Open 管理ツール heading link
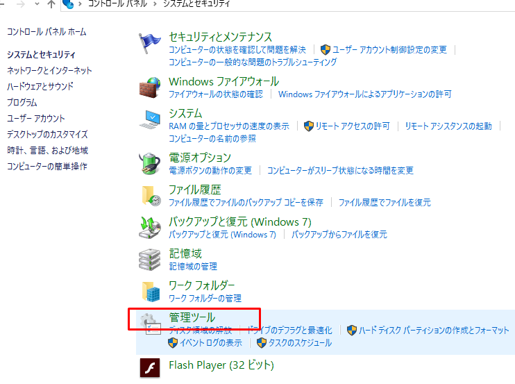Image resolution: width=515 pixels, height=384 pixels. (x=192, y=317)
